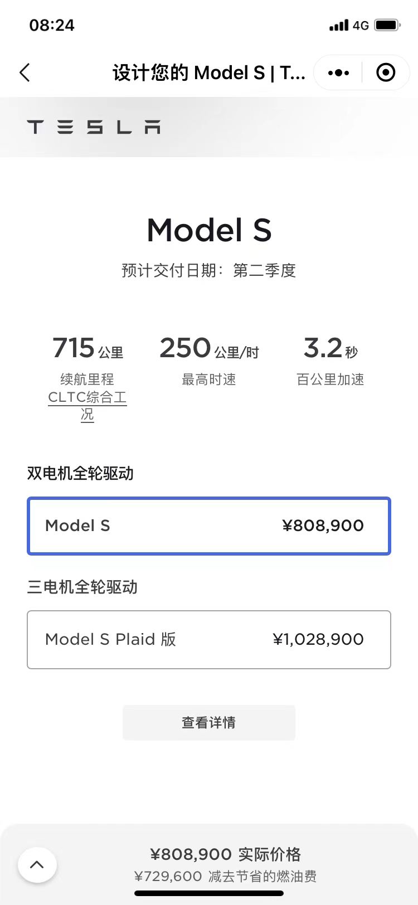
Task: Tap the home indicator bar
Action: tap(209, 893)
